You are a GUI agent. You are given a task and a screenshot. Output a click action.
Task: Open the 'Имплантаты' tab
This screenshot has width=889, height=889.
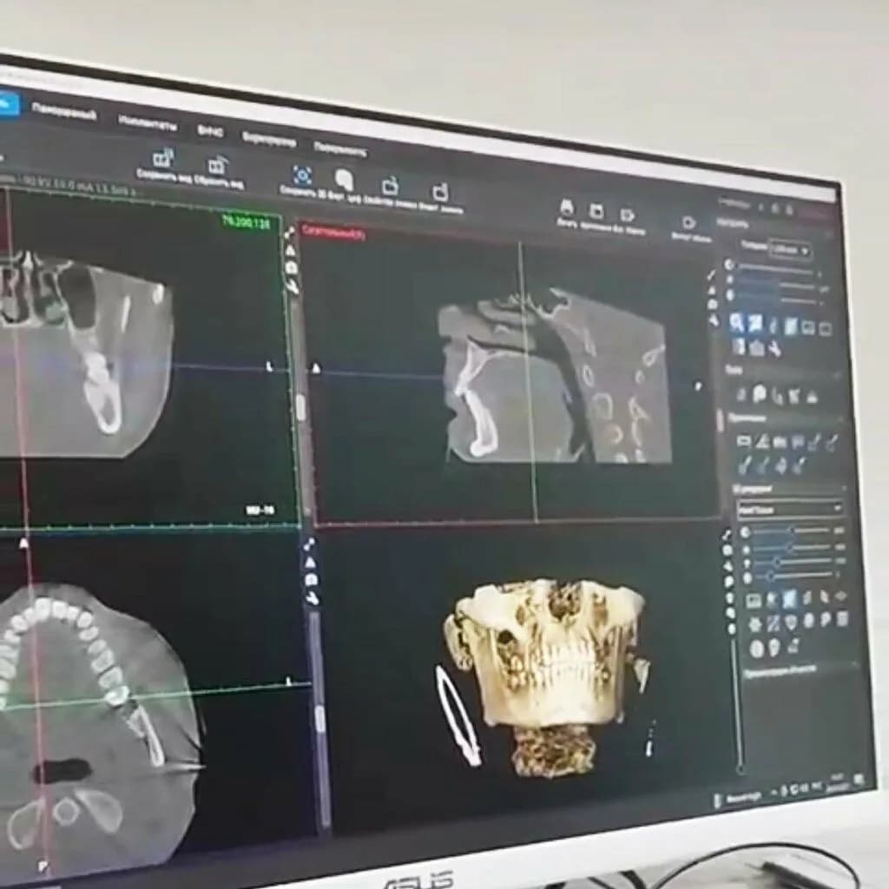tap(148, 123)
